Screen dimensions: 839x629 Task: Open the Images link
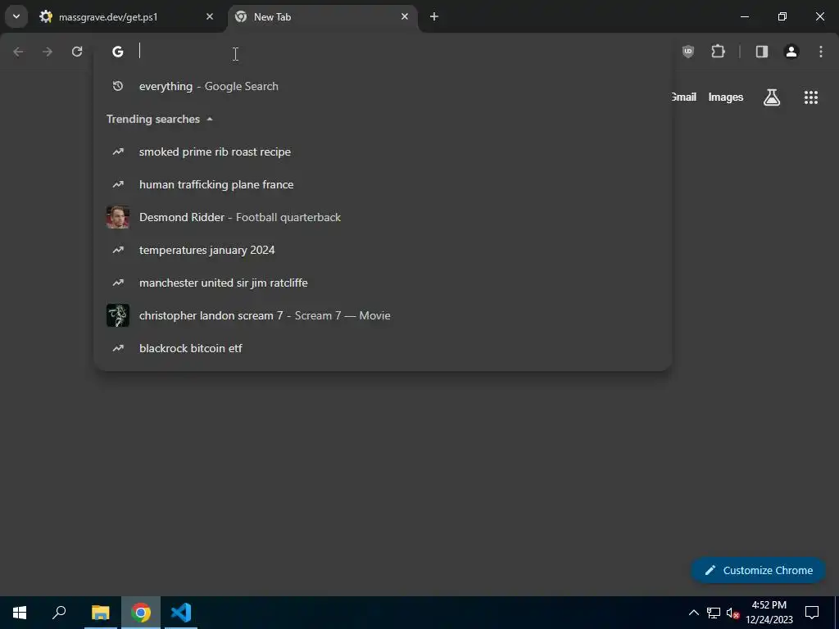pos(726,97)
